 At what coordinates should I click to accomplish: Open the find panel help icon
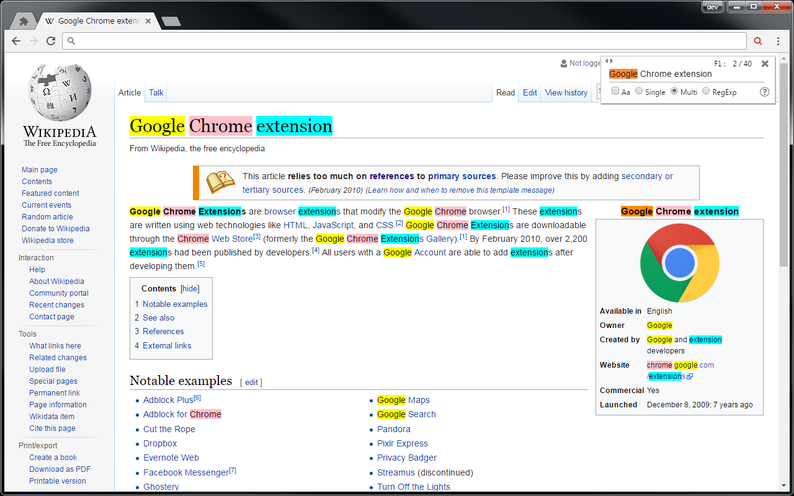point(764,92)
